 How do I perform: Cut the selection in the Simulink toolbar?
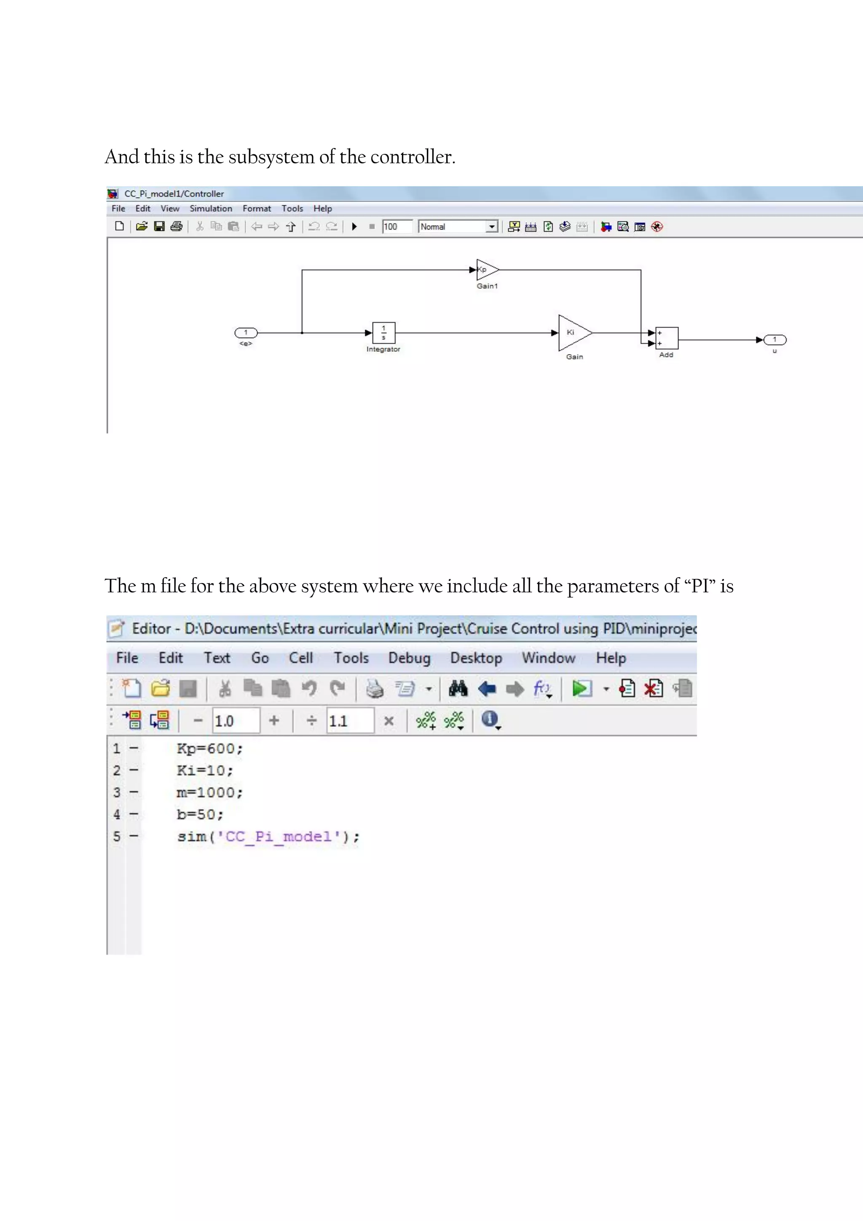pos(200,226)
